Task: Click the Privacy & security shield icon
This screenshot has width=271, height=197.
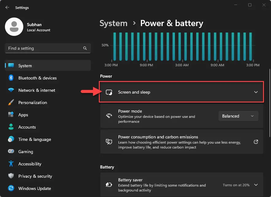Action: pyautogui.click(x=11, y=176)
